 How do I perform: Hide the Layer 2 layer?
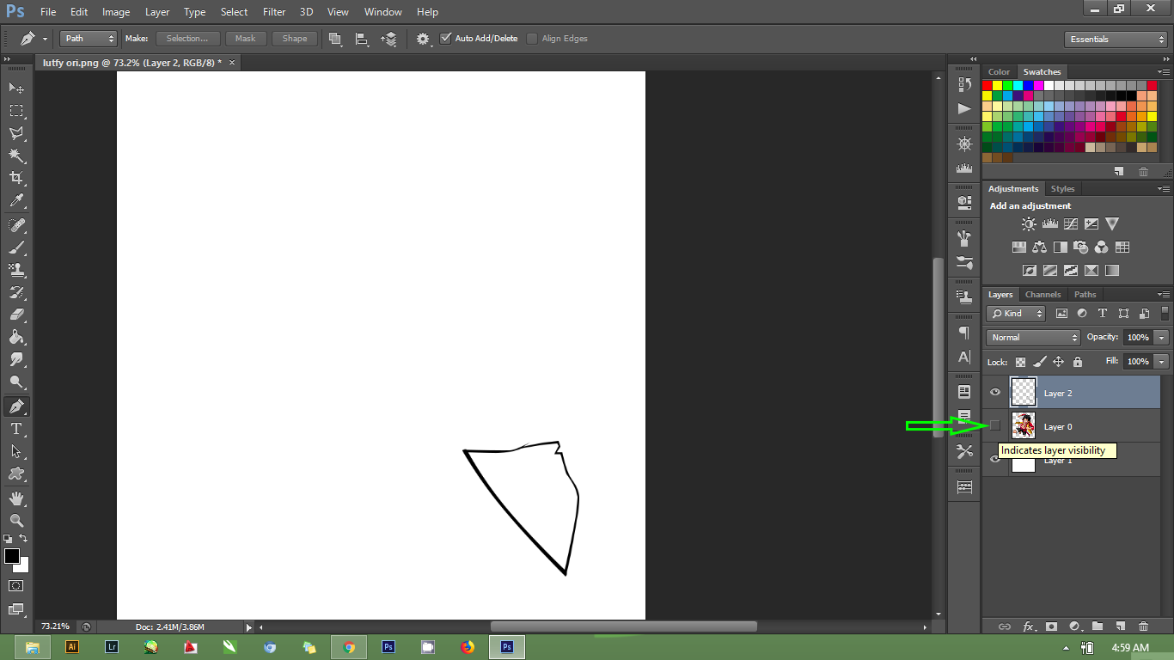tap(994, 392)
